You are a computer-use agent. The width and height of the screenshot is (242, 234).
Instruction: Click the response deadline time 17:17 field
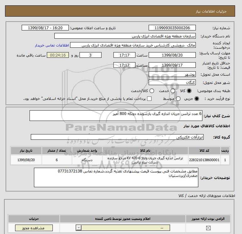click(x=124, y=55)
